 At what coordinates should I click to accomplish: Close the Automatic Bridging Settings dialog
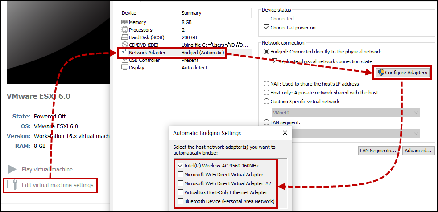point(285,133)
